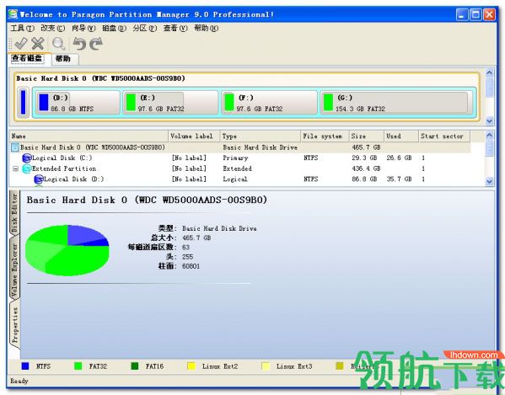Sort by Size column header
Image resolution: width=505 pixels, height=395 pixels.
pos(367,136)
